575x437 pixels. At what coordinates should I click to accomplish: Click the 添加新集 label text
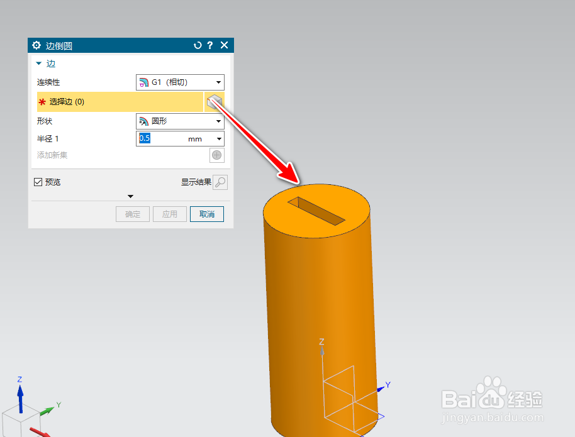(x=52, y=155)
